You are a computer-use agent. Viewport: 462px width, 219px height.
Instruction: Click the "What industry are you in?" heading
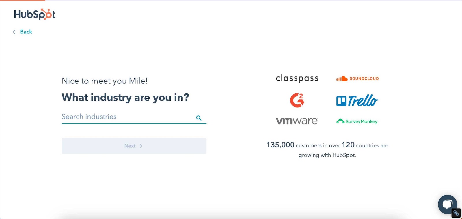click(x=125, y=98)
